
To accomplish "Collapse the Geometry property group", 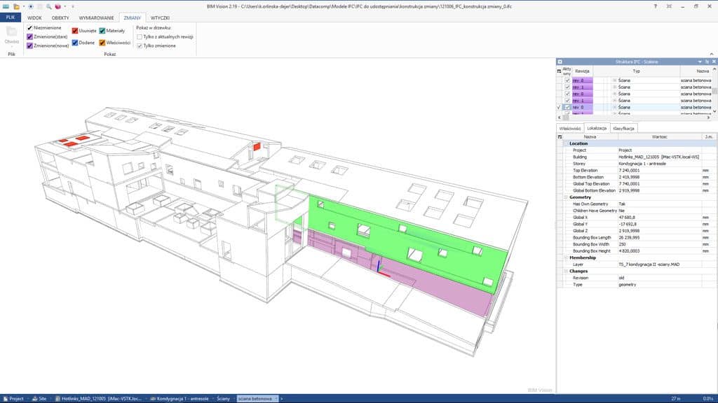I will (565, 197).
